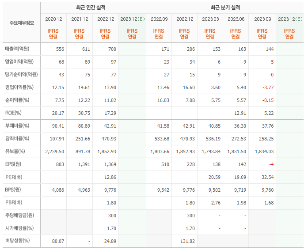
Task: Click the annual 2021.12 column header
Action: 80,19
